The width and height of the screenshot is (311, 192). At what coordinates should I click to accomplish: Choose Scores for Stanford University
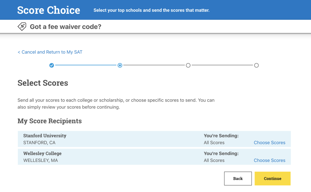tap(269, 143)
